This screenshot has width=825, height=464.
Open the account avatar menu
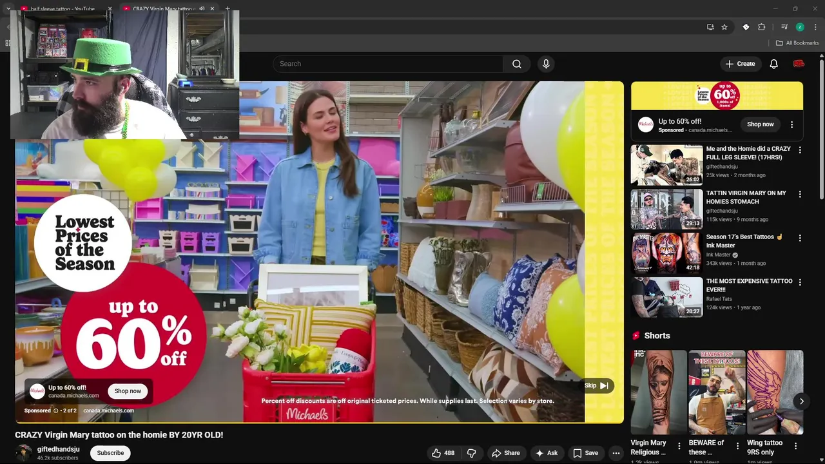pos(799,64)
